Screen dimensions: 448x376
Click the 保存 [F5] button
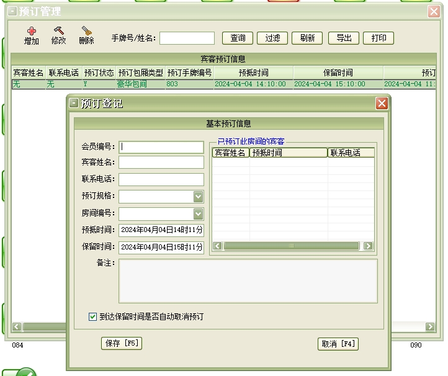click(x=122, y=344)
